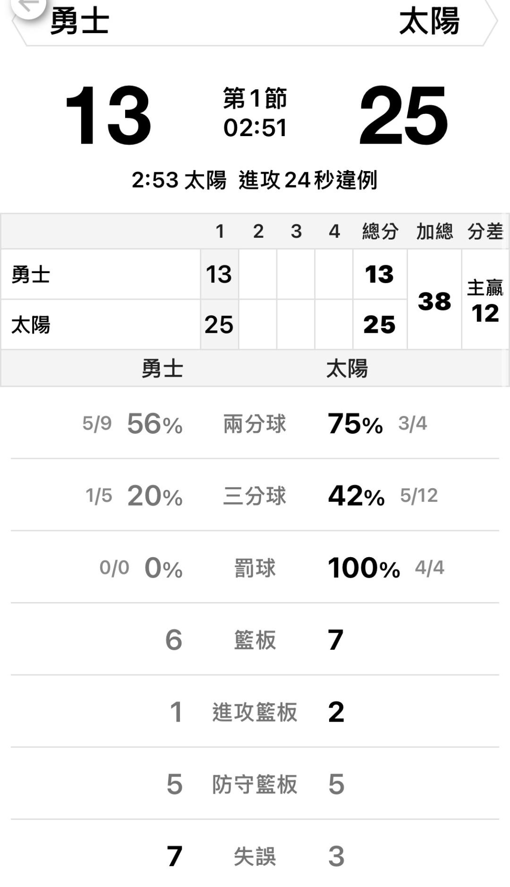The height and width of the screenshot is (887, 510).
Task: Tap the combined total 38 cell
Action: [x=434, y=301]
